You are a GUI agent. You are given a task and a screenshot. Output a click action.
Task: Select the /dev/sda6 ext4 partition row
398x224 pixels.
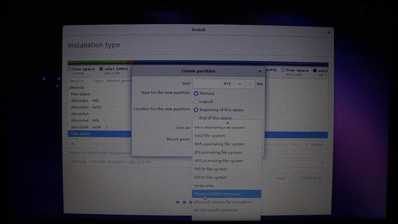(x=99, y=127)
